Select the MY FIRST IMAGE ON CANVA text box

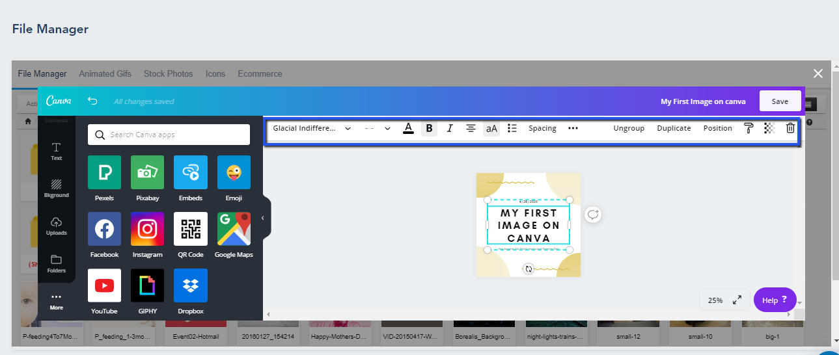click(x=529, y=225)
